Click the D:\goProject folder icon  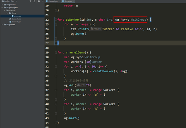5,7
